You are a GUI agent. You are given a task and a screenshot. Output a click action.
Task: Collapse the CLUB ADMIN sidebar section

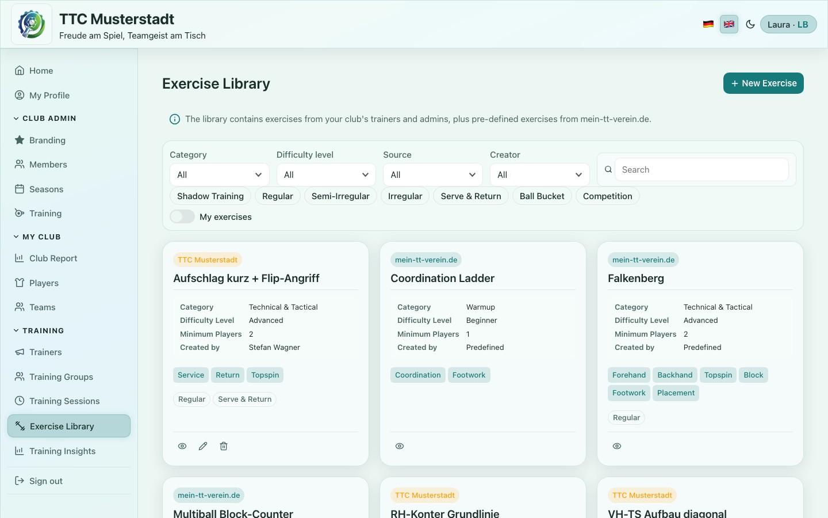tap(45, 118)
